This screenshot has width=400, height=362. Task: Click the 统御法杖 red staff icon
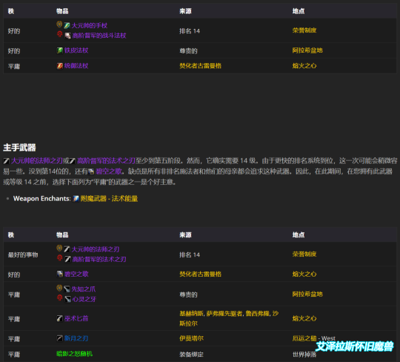coord(60,66)
